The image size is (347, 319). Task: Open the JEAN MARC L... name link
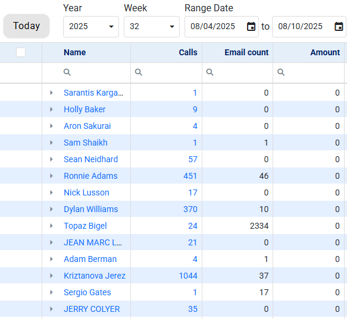93,242
